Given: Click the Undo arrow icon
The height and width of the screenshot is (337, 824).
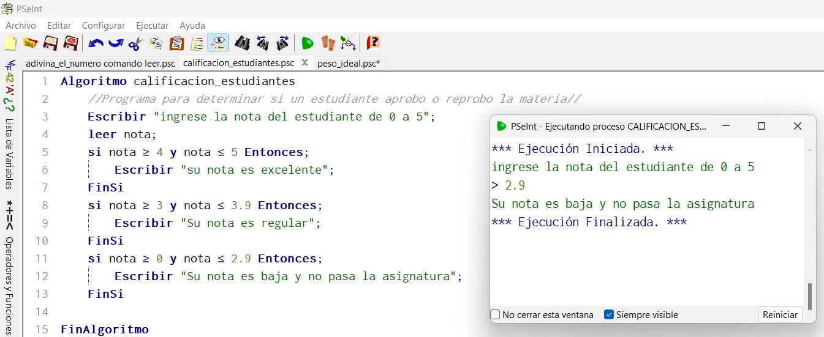Looking at the screenshot, I should point(96,43).
